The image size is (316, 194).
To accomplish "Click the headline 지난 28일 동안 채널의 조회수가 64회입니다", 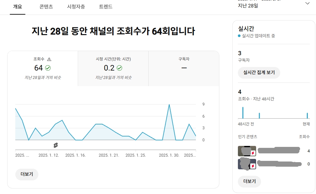I will point(113,32).
